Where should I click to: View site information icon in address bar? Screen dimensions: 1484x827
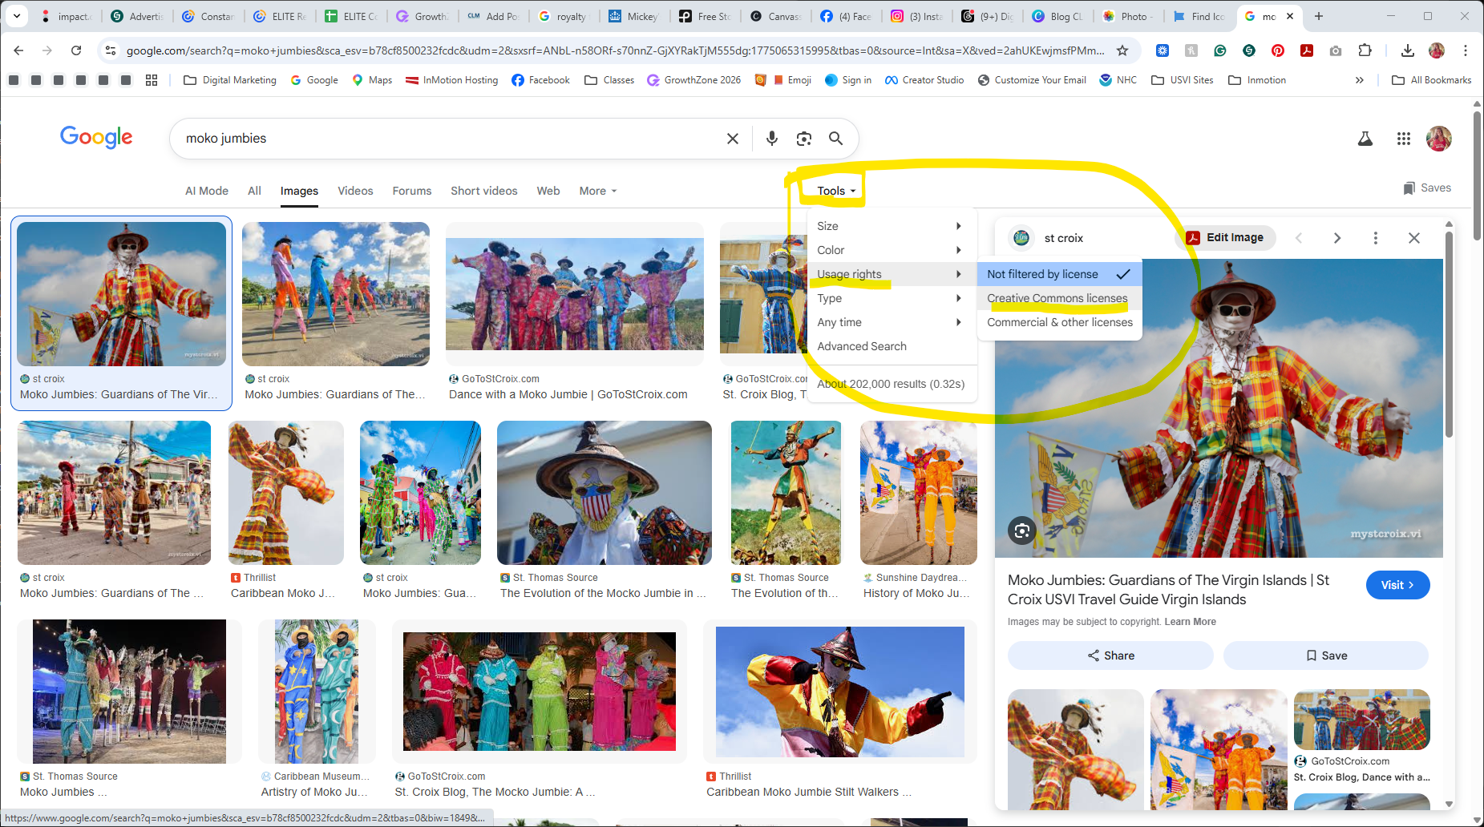point(110,50)
